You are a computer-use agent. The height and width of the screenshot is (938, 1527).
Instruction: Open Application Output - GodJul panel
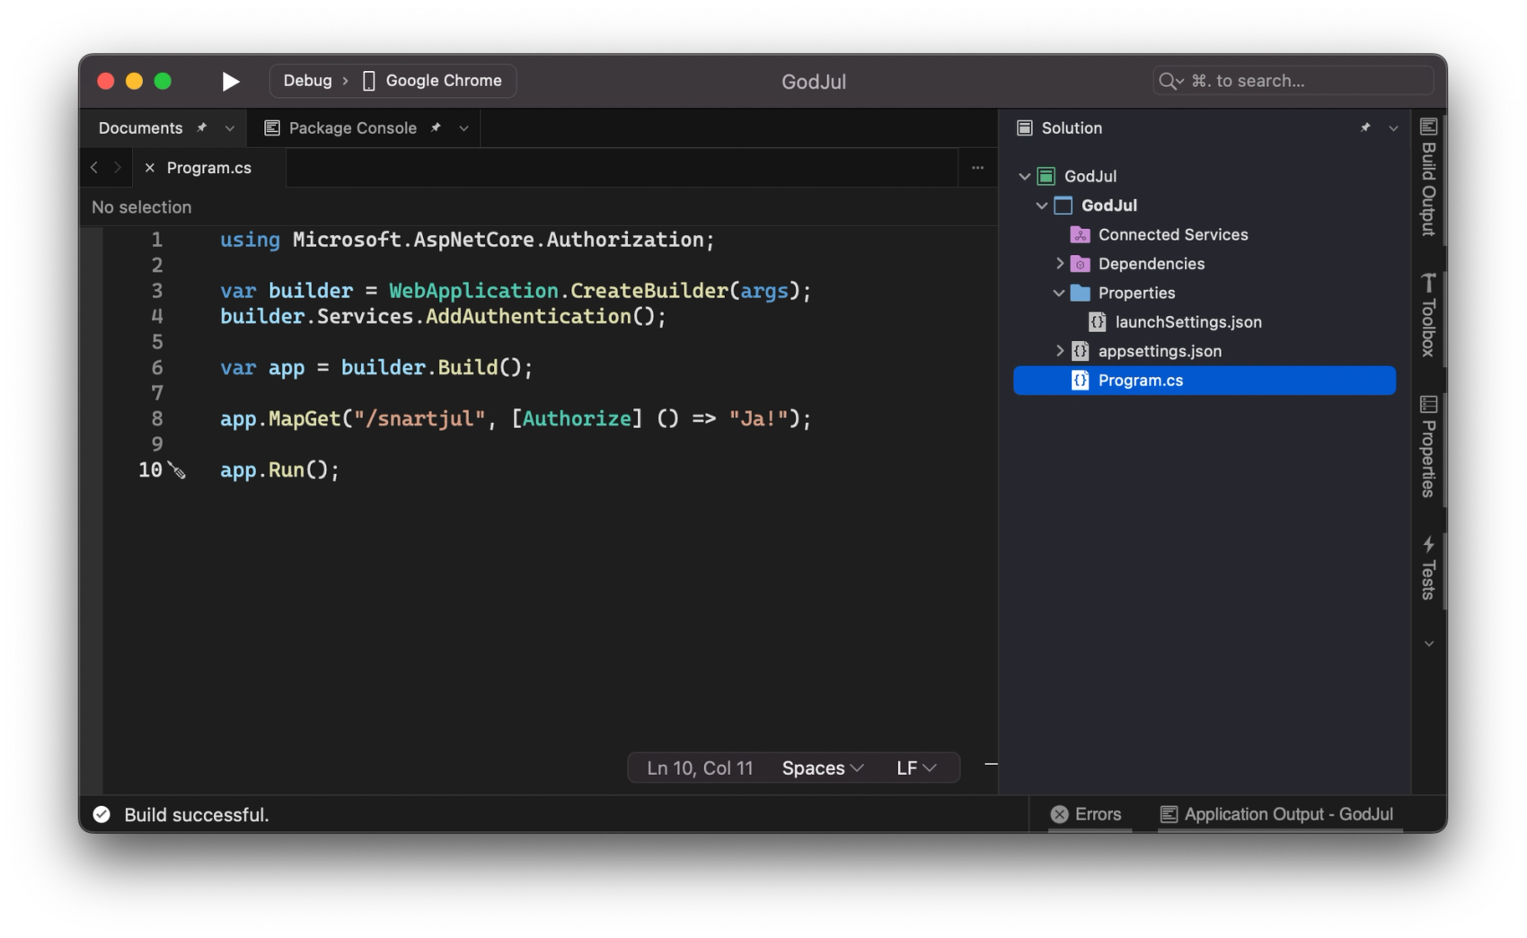click(1277, 814)
